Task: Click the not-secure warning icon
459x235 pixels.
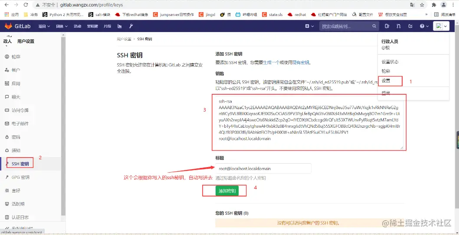Action: click(38, 5)
